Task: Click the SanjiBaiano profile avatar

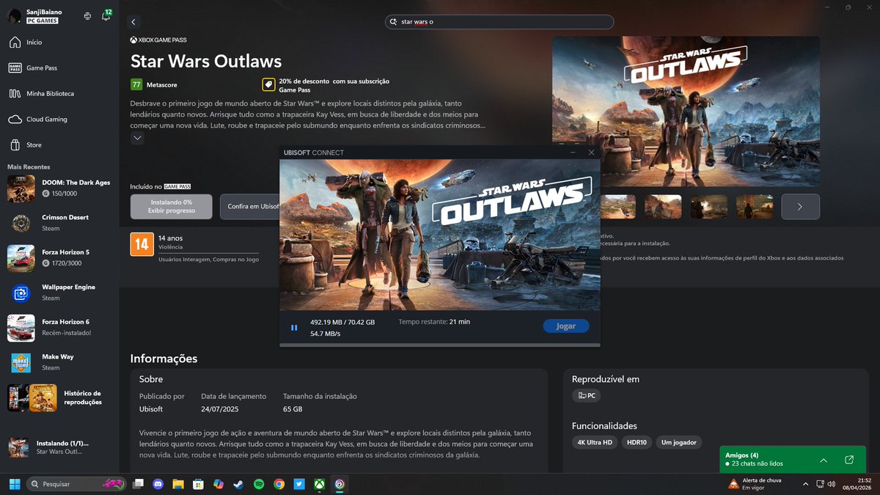Action: pos(15,16)
